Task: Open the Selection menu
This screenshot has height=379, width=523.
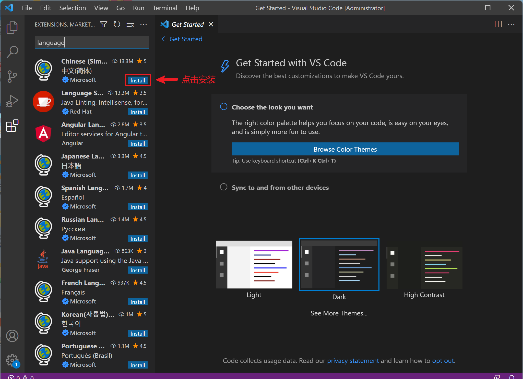Action: click(x=73, y=8)
